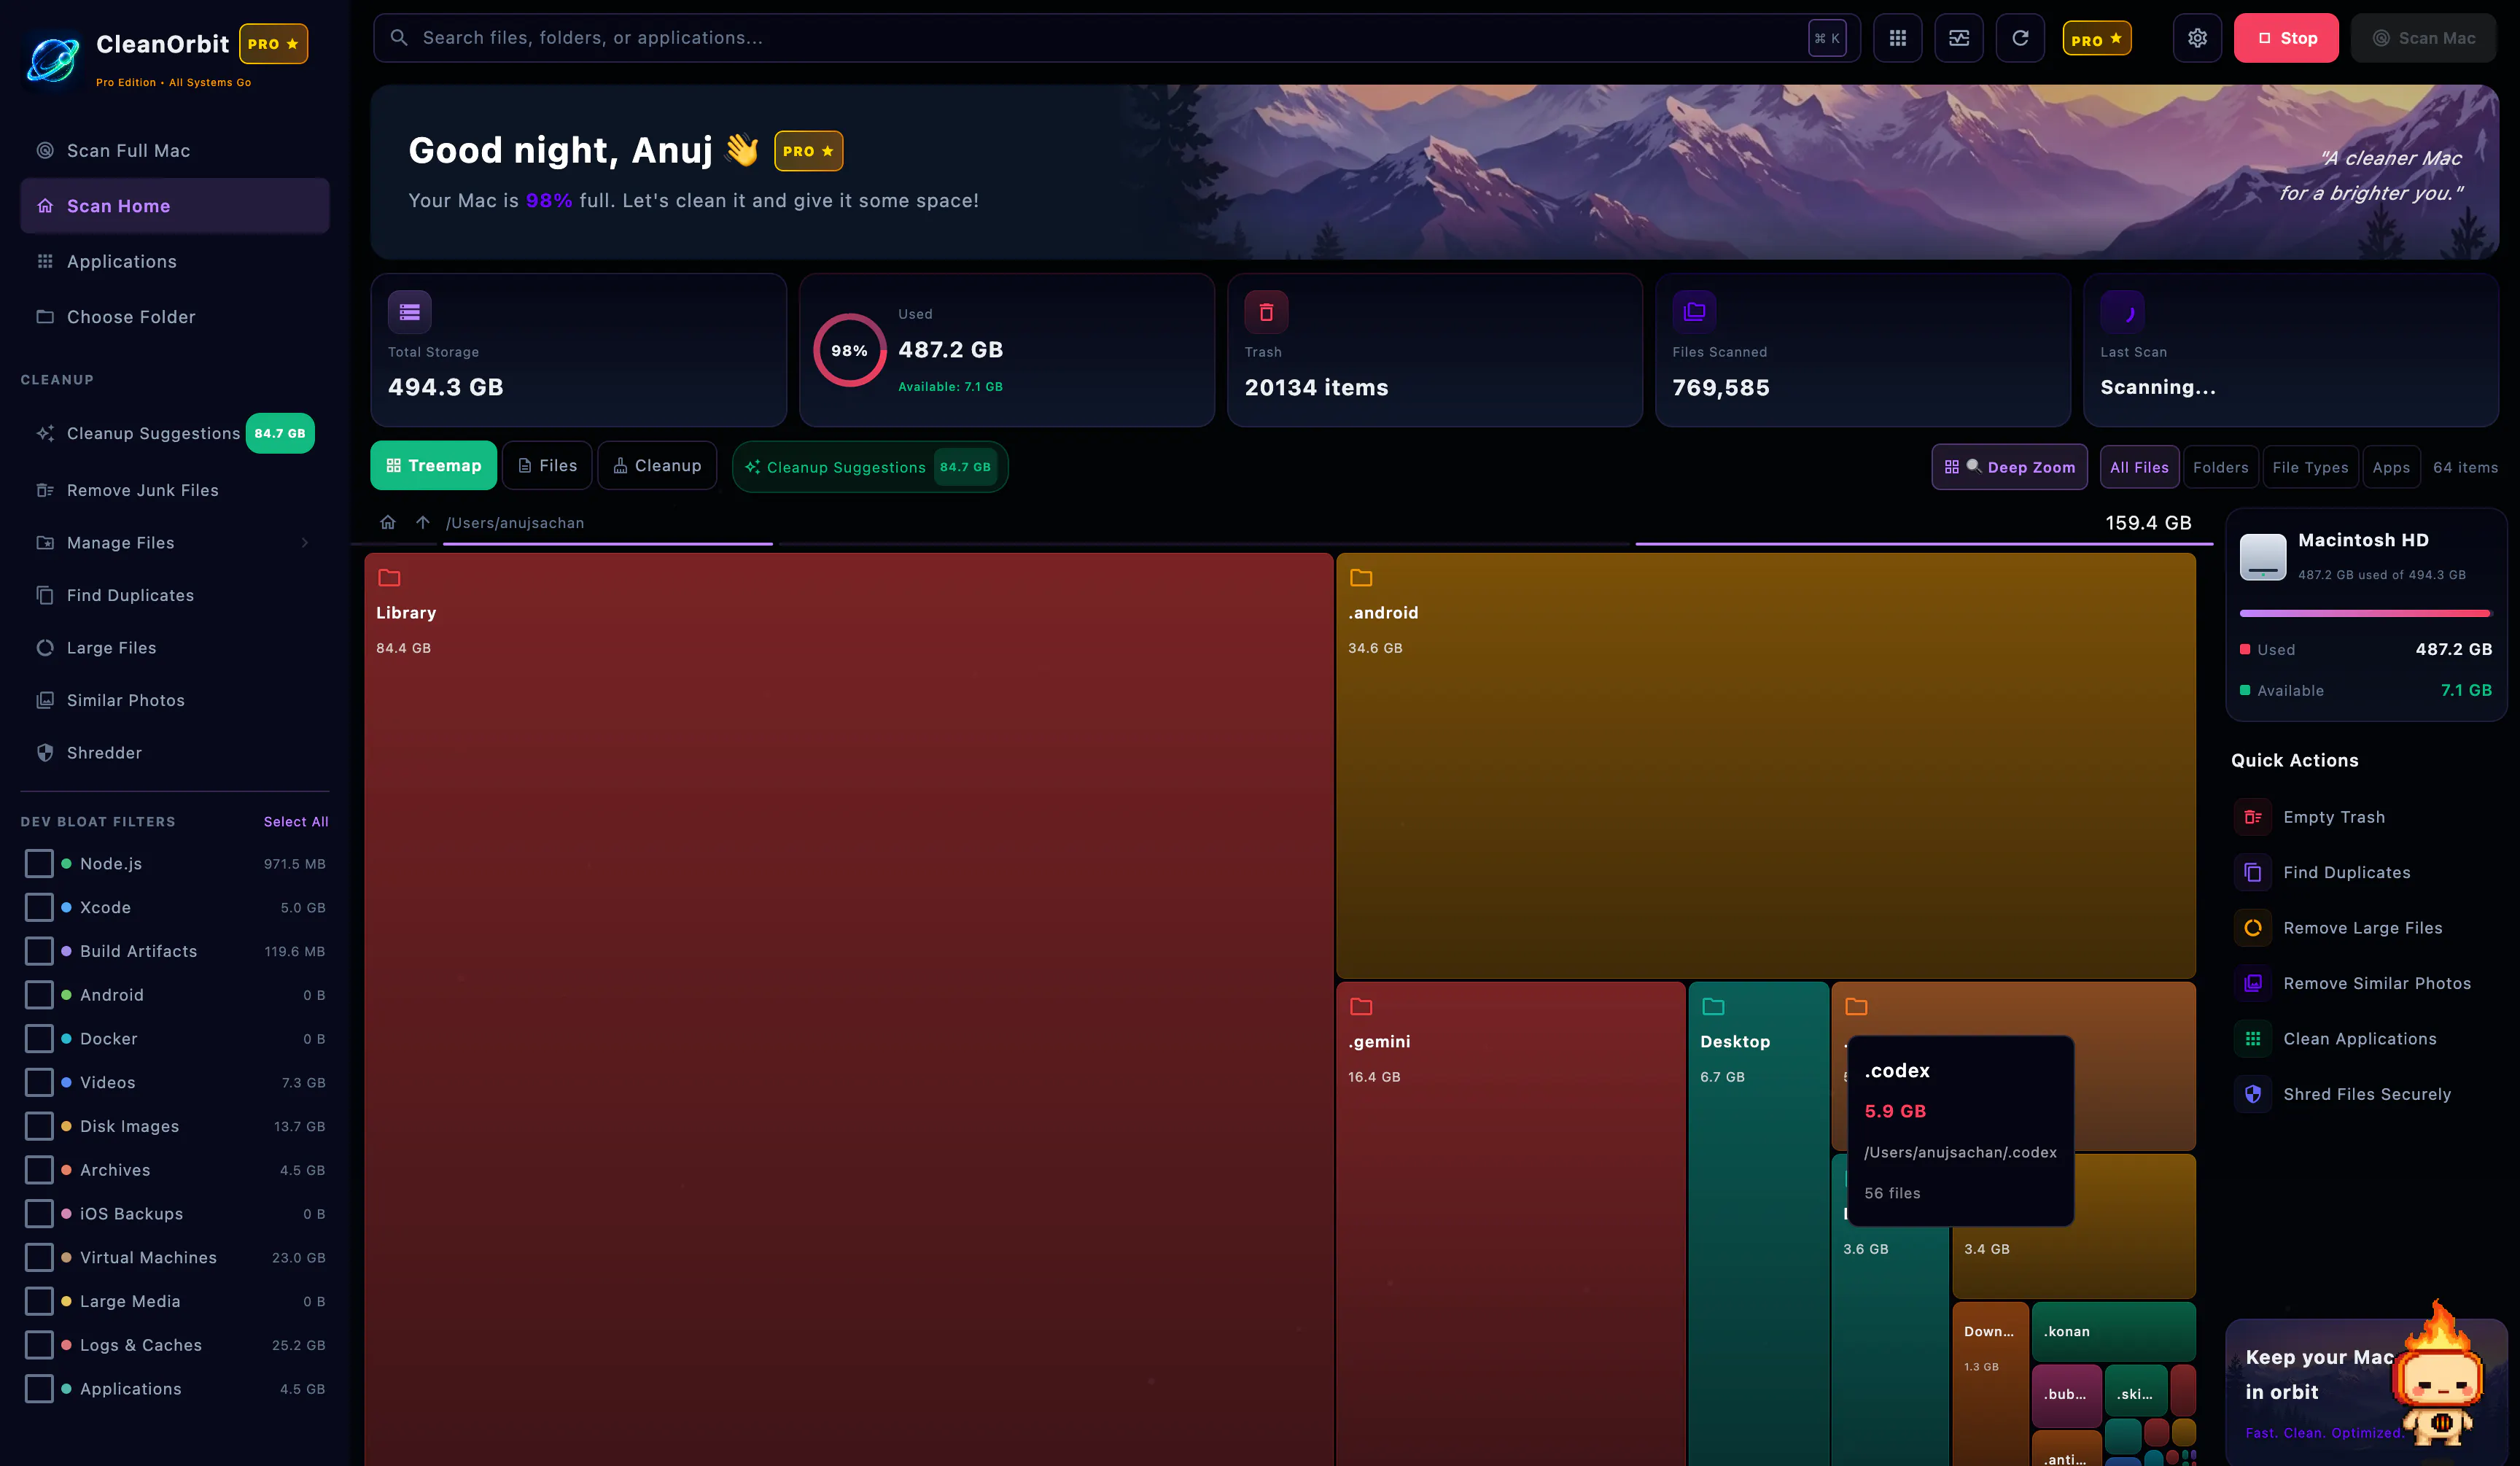Click the Remove Similar Photos quick action icon
Image resolution: width=2520 pixels, height=1466 pixels.
tap(2252, 983)
